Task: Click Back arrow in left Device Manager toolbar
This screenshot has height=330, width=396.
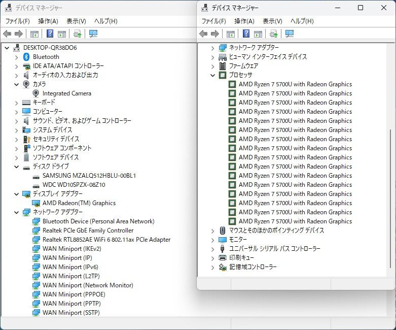Action: tap(7, 34)
